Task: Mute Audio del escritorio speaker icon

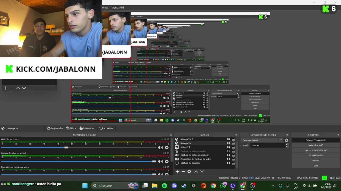Action: click(160, 147)
